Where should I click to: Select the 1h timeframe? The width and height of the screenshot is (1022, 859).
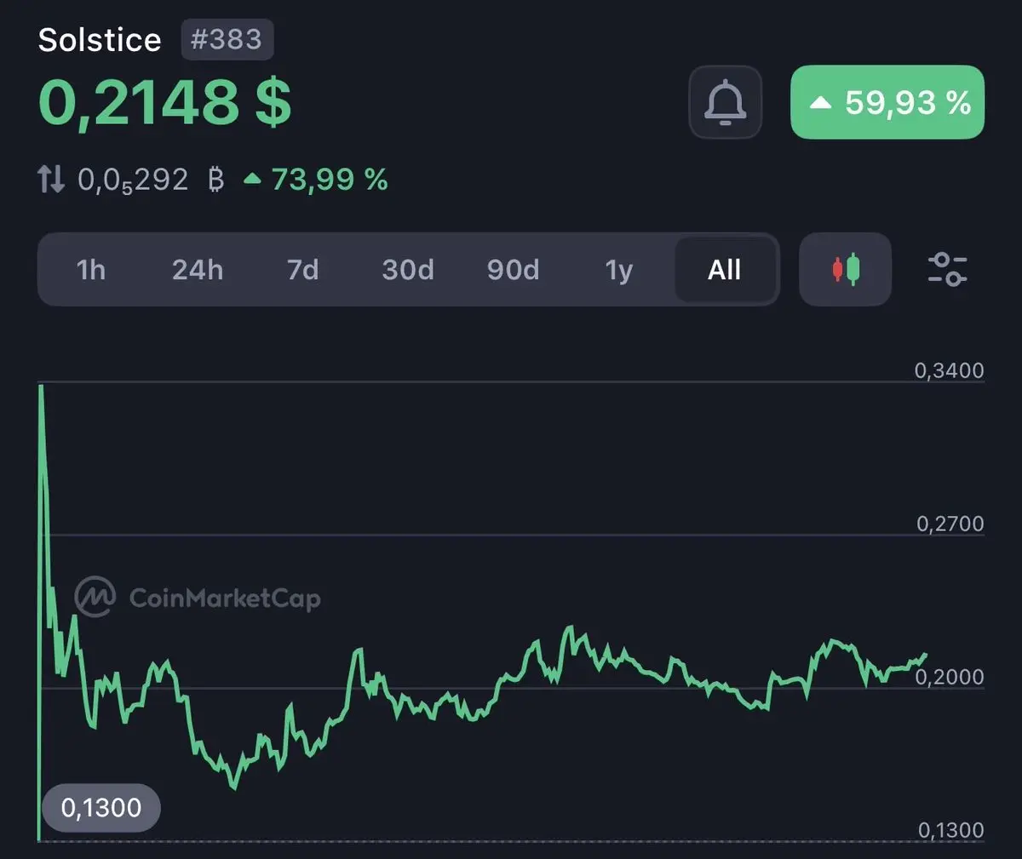tap(91, 270)
